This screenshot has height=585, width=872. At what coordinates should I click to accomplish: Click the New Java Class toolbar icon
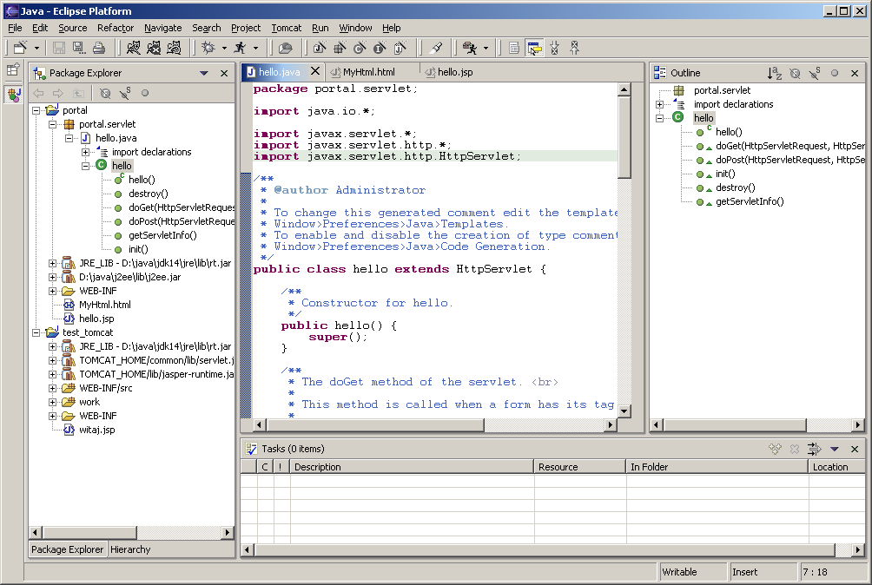pos(360,48)
